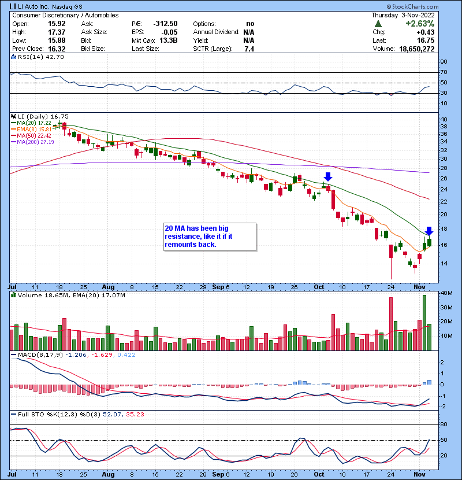Click the Mkt Cap 13.3B value

coord(169,40)
